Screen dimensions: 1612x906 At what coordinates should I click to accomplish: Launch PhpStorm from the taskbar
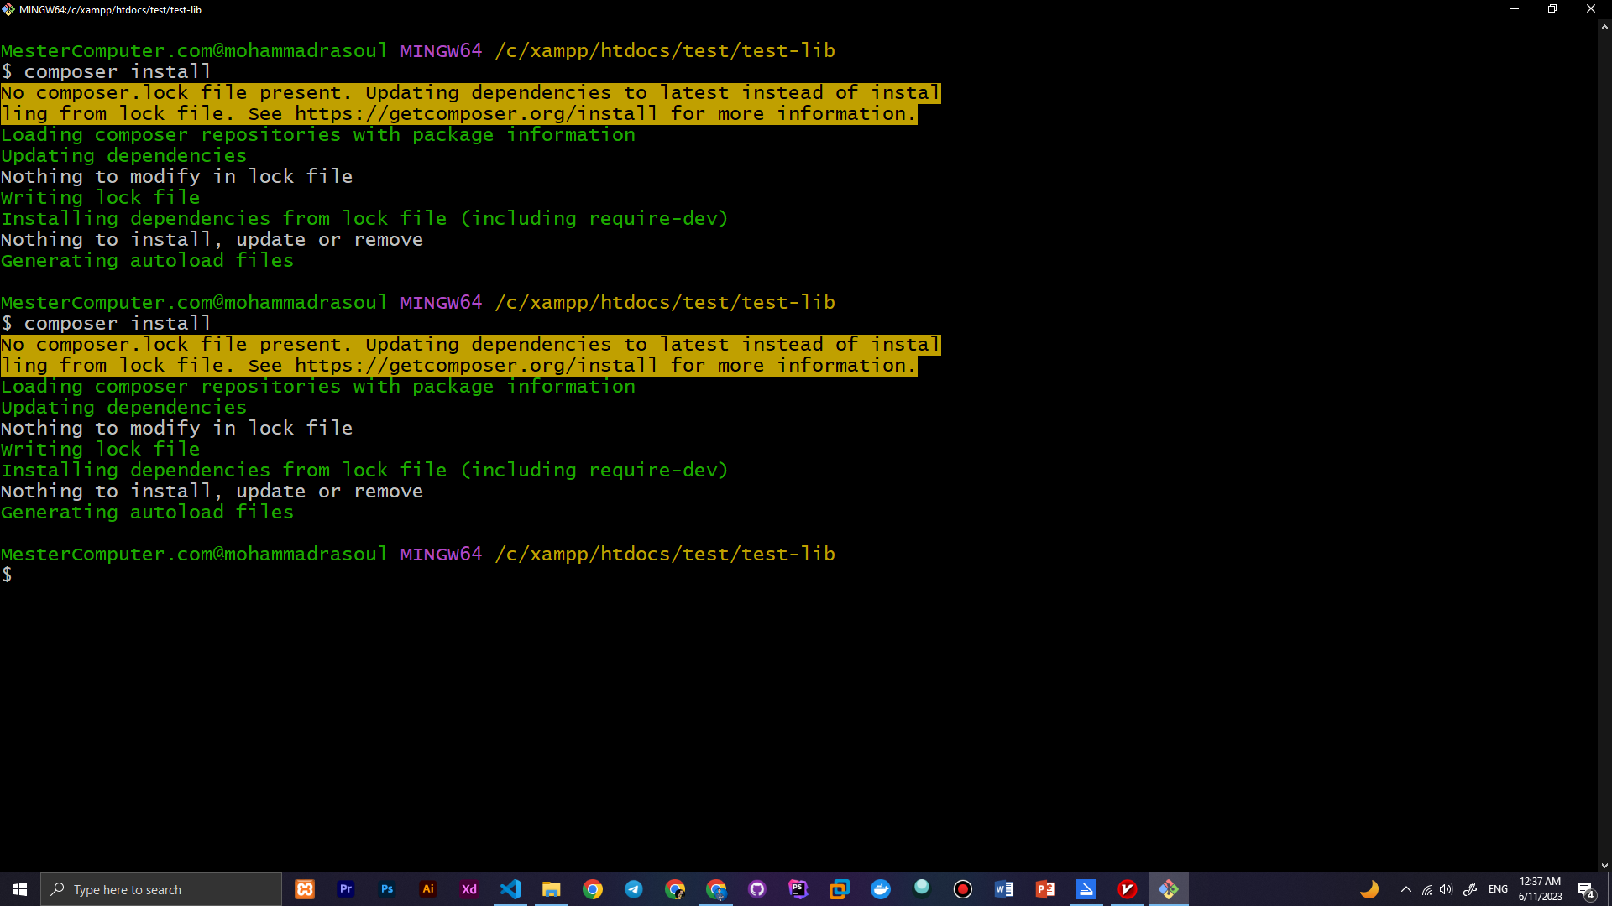tap(798, 889)
